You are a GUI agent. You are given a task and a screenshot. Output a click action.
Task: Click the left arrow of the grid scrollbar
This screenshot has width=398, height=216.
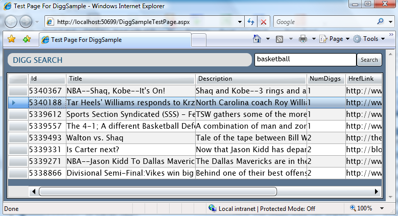tap(34, 191)
